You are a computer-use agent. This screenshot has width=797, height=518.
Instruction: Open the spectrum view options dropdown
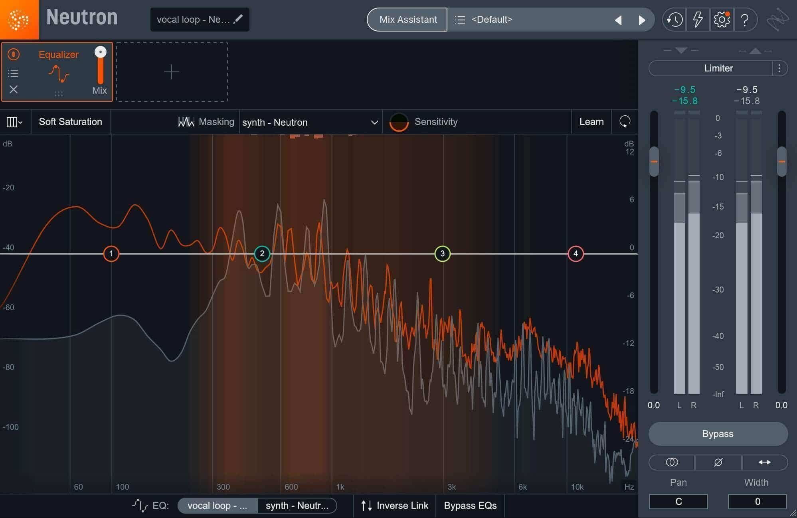pos(14,122)
